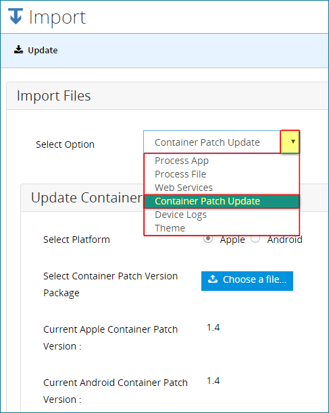Select Web Services option in the list
Screen dimensions: 329x413
222,188
